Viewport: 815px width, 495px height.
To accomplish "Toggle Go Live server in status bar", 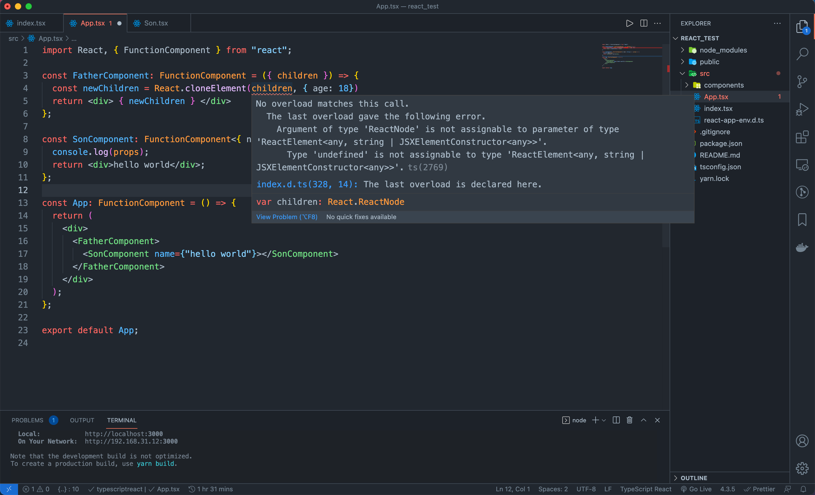I will pyautogui.click(x=696, y=489).
